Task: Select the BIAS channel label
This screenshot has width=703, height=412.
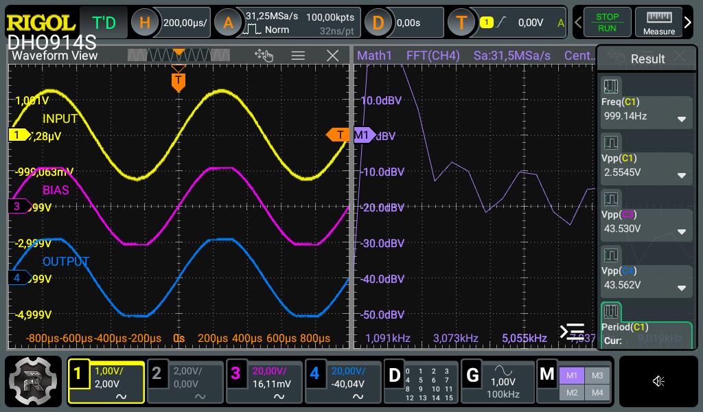Action: click(x=56, y=190)
